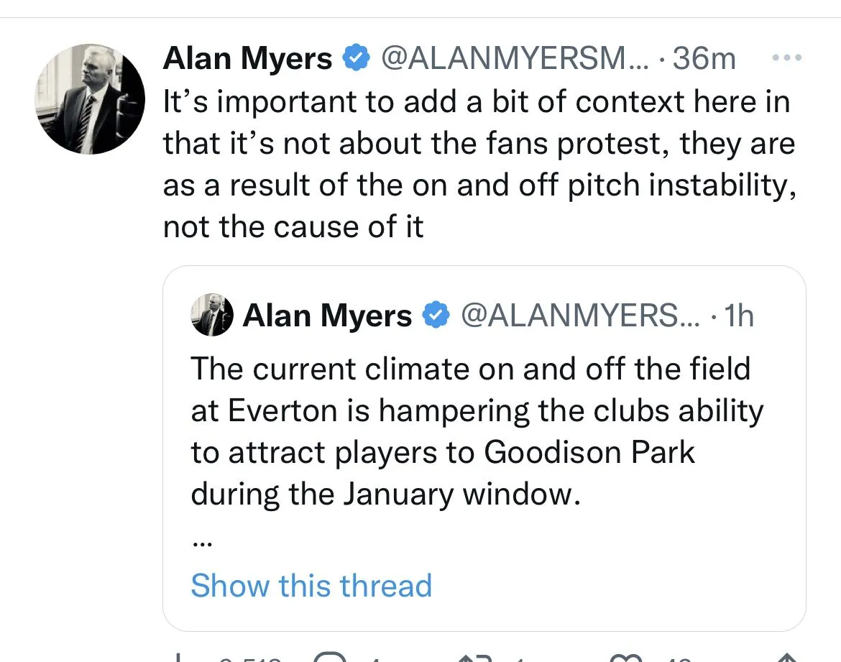
Task: Tap the share arrow icon
Action: pyautogui.click(x=788, y=657)
